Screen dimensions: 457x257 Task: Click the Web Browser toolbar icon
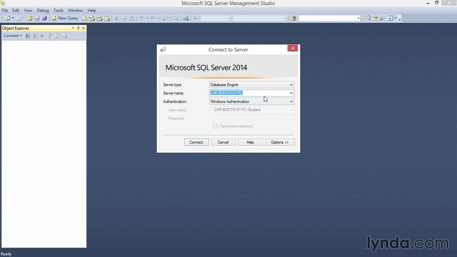390,18
